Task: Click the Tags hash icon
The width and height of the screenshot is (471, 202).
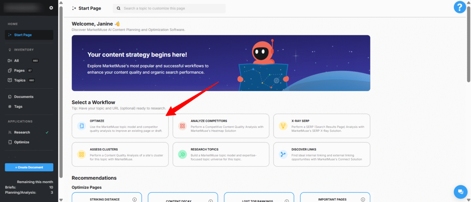Action: (x=10, y=107)
